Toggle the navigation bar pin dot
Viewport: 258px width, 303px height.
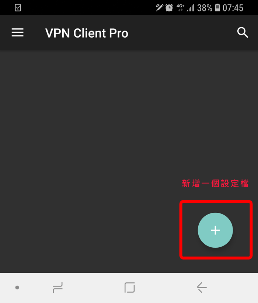point(17,288)
